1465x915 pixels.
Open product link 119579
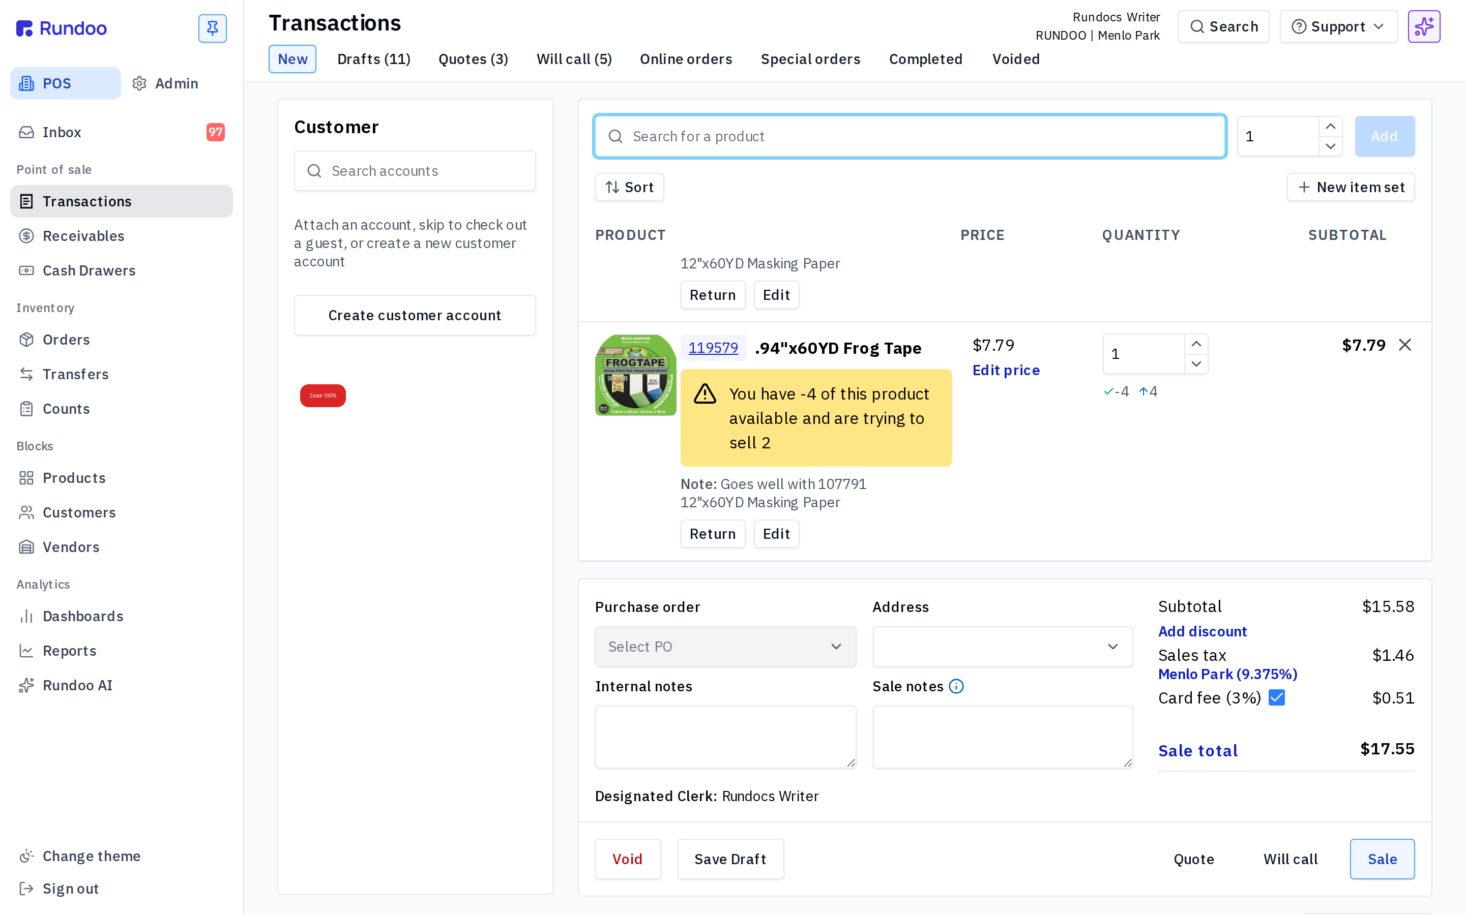(713, 348)
